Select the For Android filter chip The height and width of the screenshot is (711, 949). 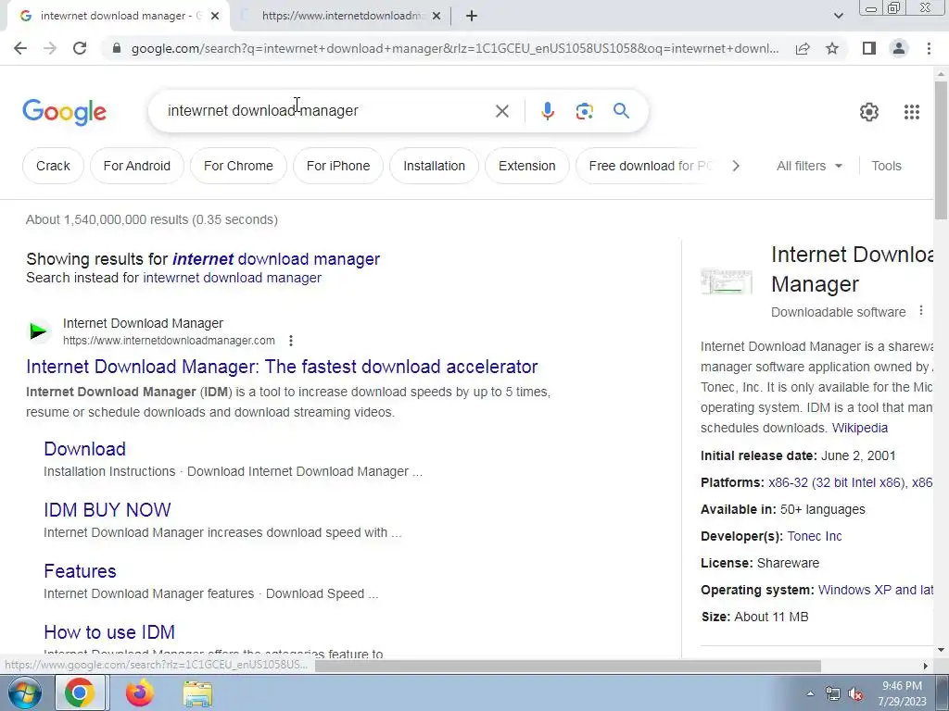137,166
